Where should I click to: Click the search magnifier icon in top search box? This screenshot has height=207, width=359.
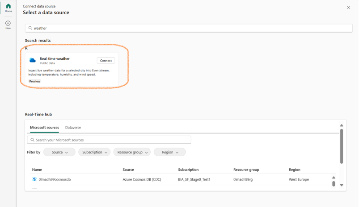coord(30,28)
